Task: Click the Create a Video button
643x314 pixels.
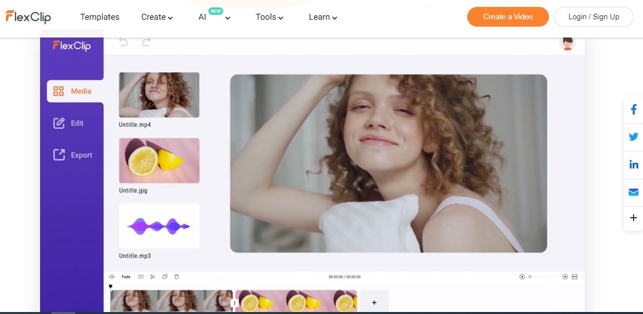Action: coord(508,17)
